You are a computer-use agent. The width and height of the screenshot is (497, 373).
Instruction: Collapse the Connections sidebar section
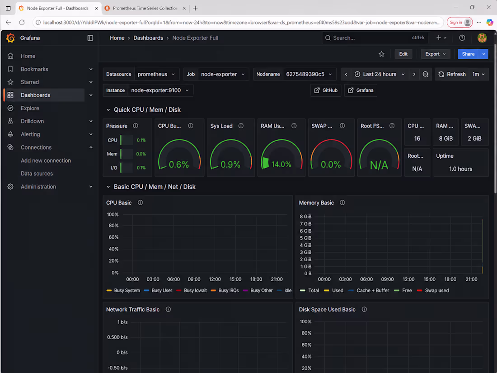91,147
